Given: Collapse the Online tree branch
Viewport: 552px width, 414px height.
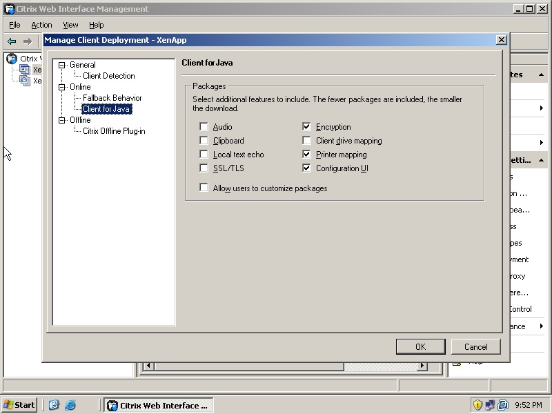Looking at the screenshot, I should click(61, 86).
